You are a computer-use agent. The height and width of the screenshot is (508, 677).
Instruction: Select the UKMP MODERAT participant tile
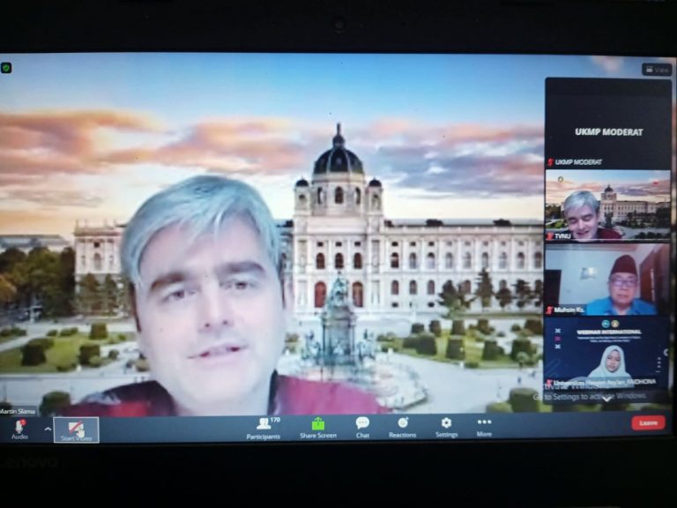pos(608,124)
